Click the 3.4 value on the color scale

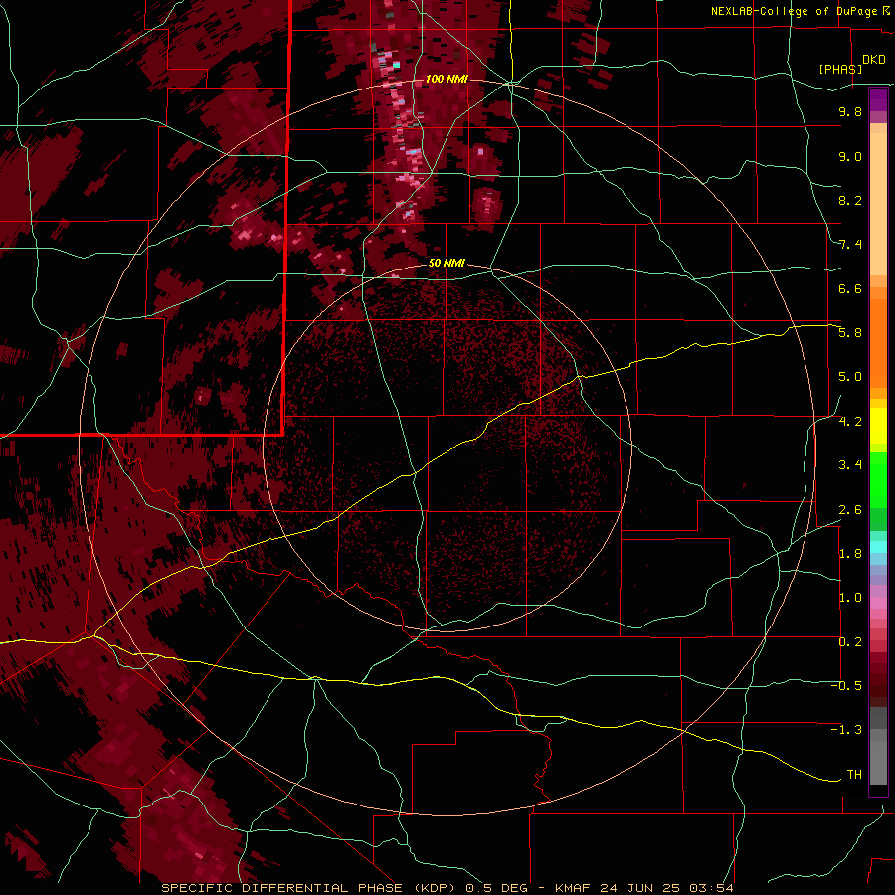click(850, 465)
